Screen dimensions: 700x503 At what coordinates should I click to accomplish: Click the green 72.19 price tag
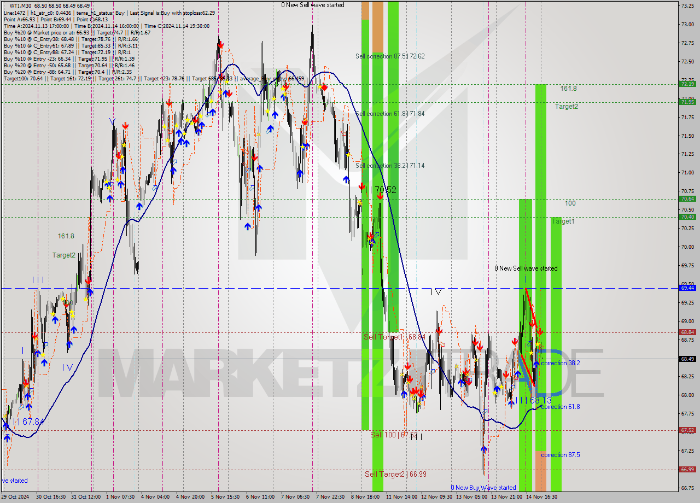[687, 84]
